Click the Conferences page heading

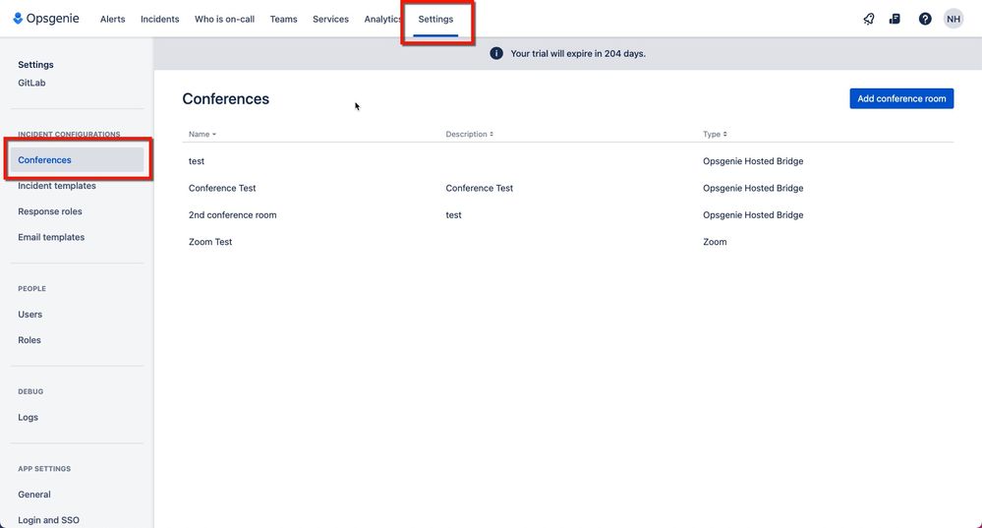pyautogui.click(x=225, y=99)
